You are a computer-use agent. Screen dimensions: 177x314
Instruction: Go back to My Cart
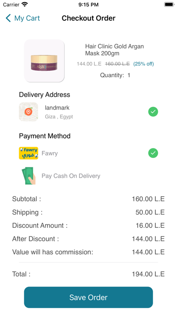click(x=23, y=18)
